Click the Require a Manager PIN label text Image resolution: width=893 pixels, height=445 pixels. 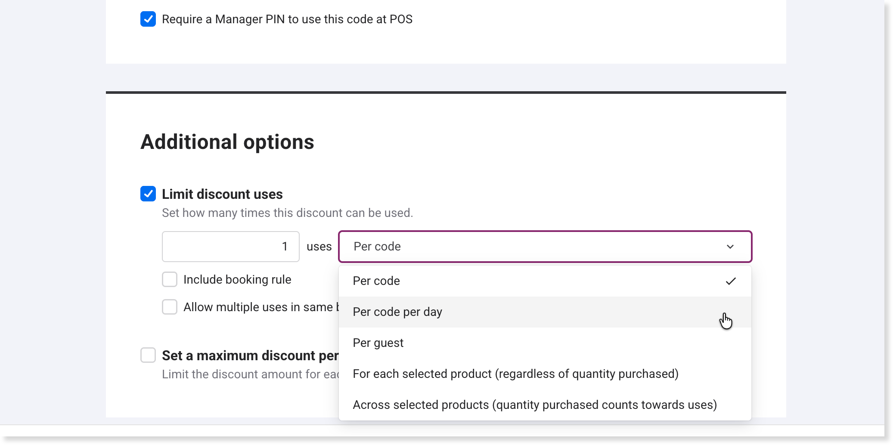click(x=287, y=19)
